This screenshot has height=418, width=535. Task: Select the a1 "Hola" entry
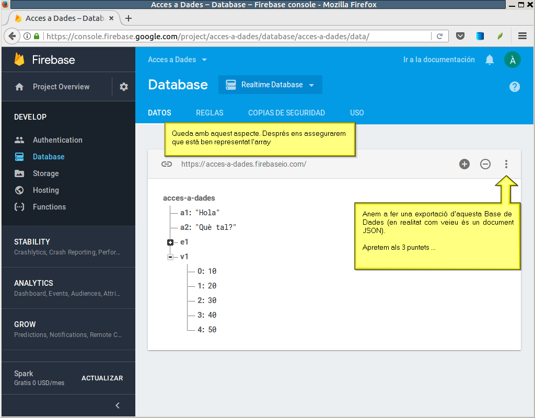pos(200,213)
